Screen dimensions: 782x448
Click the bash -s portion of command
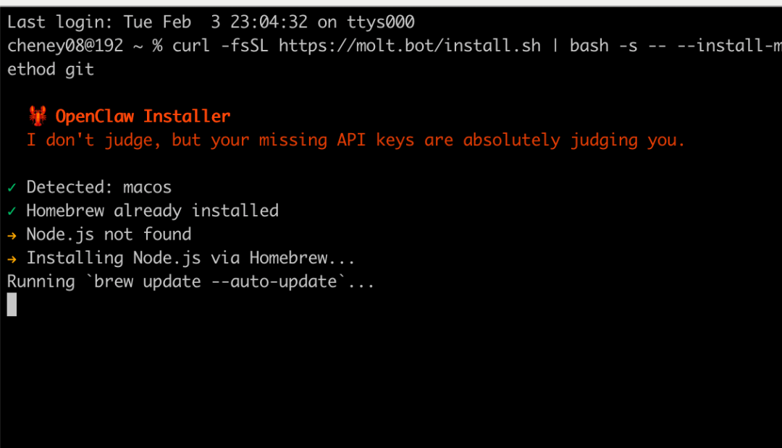click(x=603, y=46)
